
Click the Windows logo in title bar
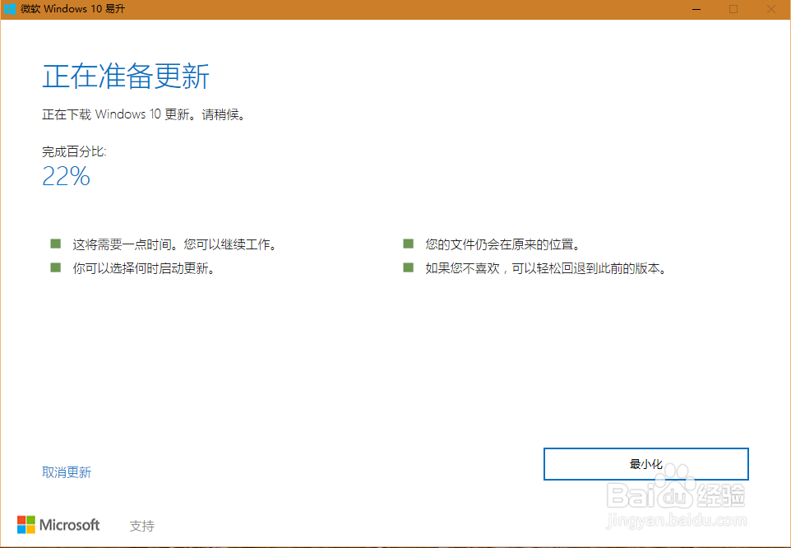(x=10, y=9)
